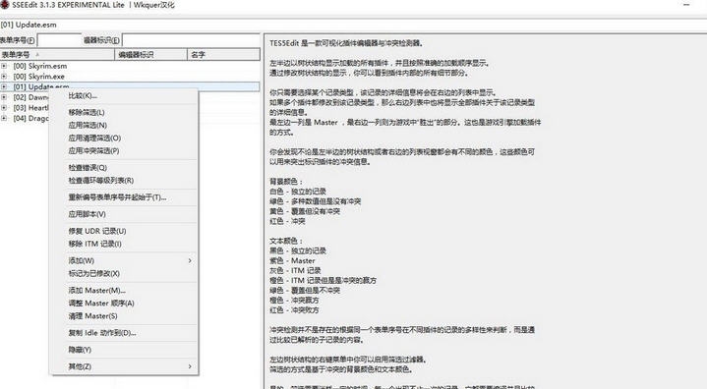Sort by 编辑器标识 column header
Viewport: 707px width, 389px height.
tap(151, 54)
